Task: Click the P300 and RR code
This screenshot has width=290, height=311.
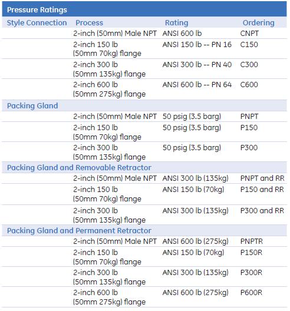Action: coord(262,211)
